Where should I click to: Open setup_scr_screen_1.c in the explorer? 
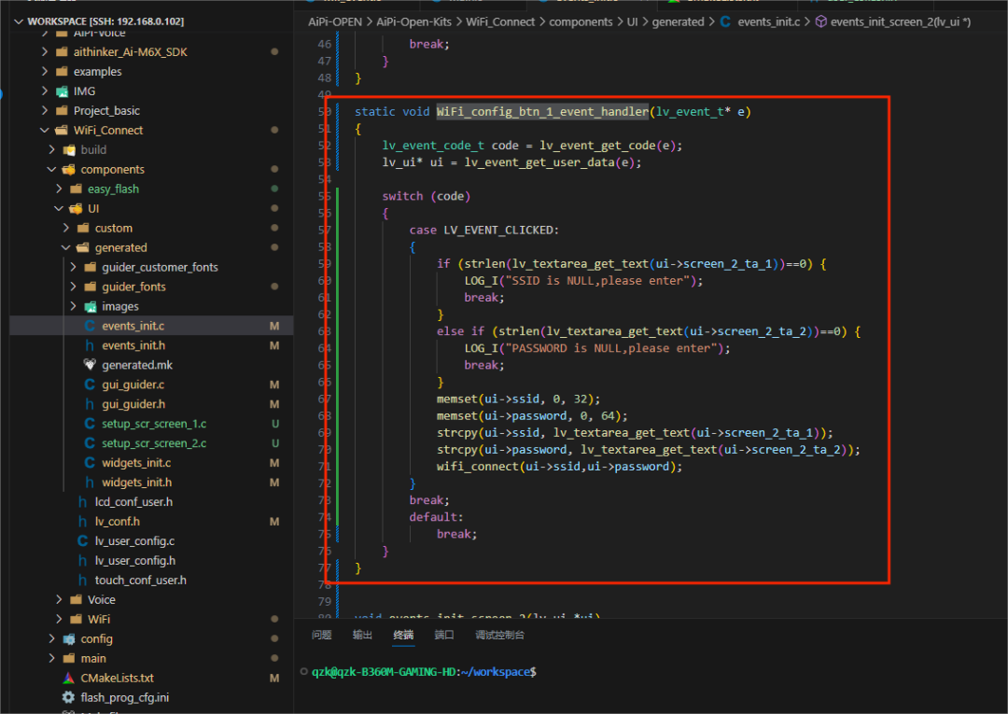[154, 424]
